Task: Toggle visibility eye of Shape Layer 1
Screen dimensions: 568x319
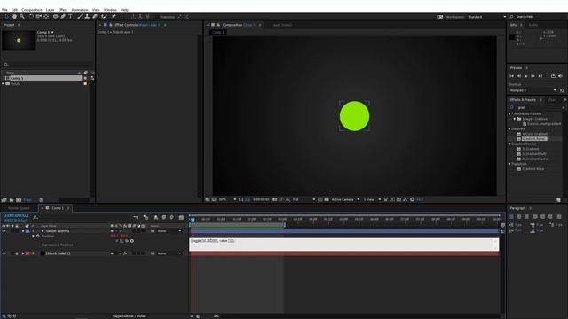Action: [x=4, y=231]
